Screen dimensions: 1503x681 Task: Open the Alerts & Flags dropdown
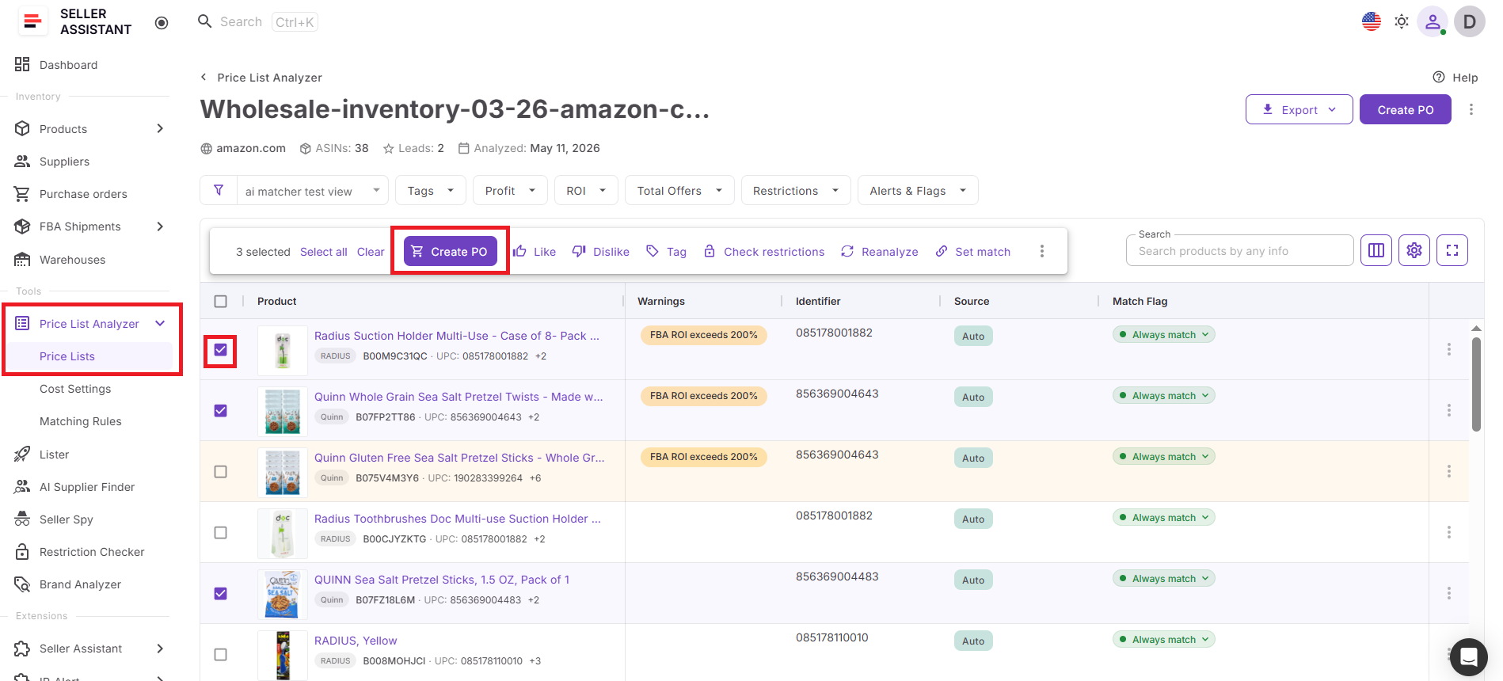(x=918, y=190)
